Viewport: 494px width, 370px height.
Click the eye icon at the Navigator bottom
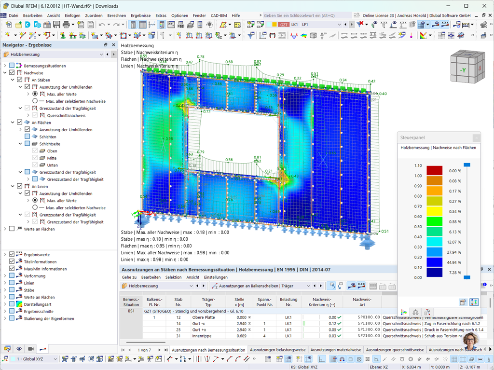(x=19, y=349)
